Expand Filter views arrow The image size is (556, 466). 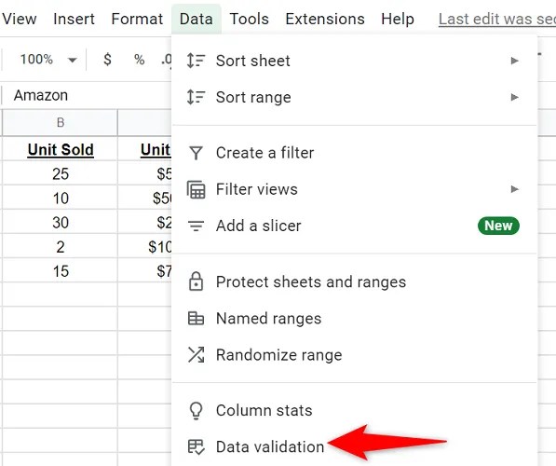coord(514,189)
